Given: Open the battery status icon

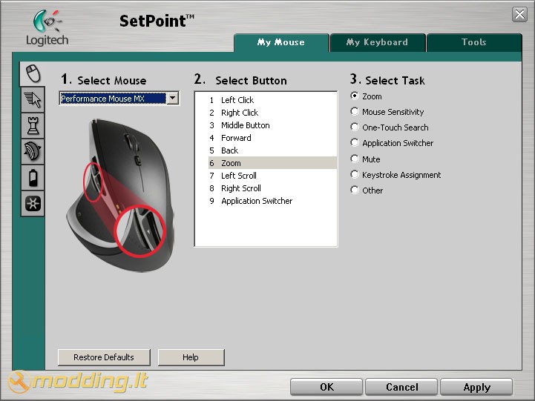Looking at the screenshot, I should (x=33, y=177).
